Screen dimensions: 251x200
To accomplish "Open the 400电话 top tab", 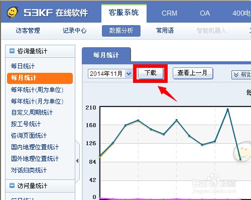I will pos(241,13).
